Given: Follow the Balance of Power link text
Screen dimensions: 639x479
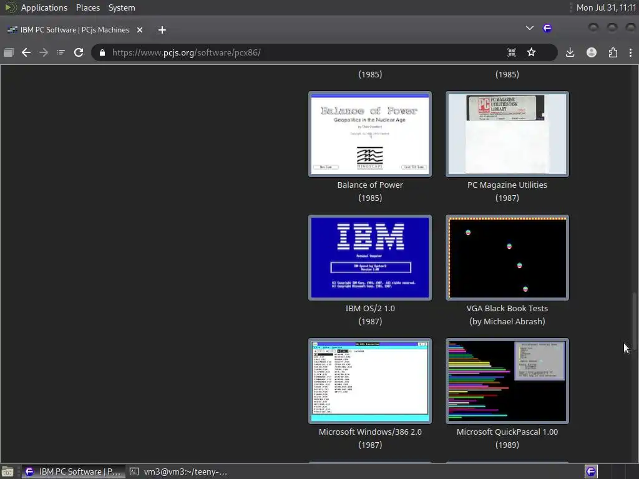Looking at the screenshot, I should [369, 185].
